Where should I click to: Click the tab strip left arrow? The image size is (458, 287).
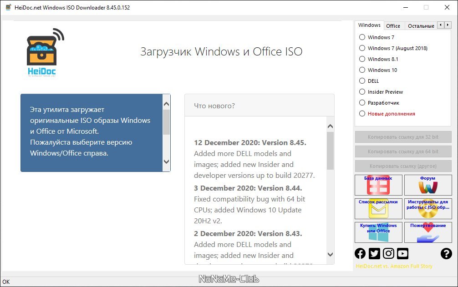pyautogui.click(x=441, y=25)
